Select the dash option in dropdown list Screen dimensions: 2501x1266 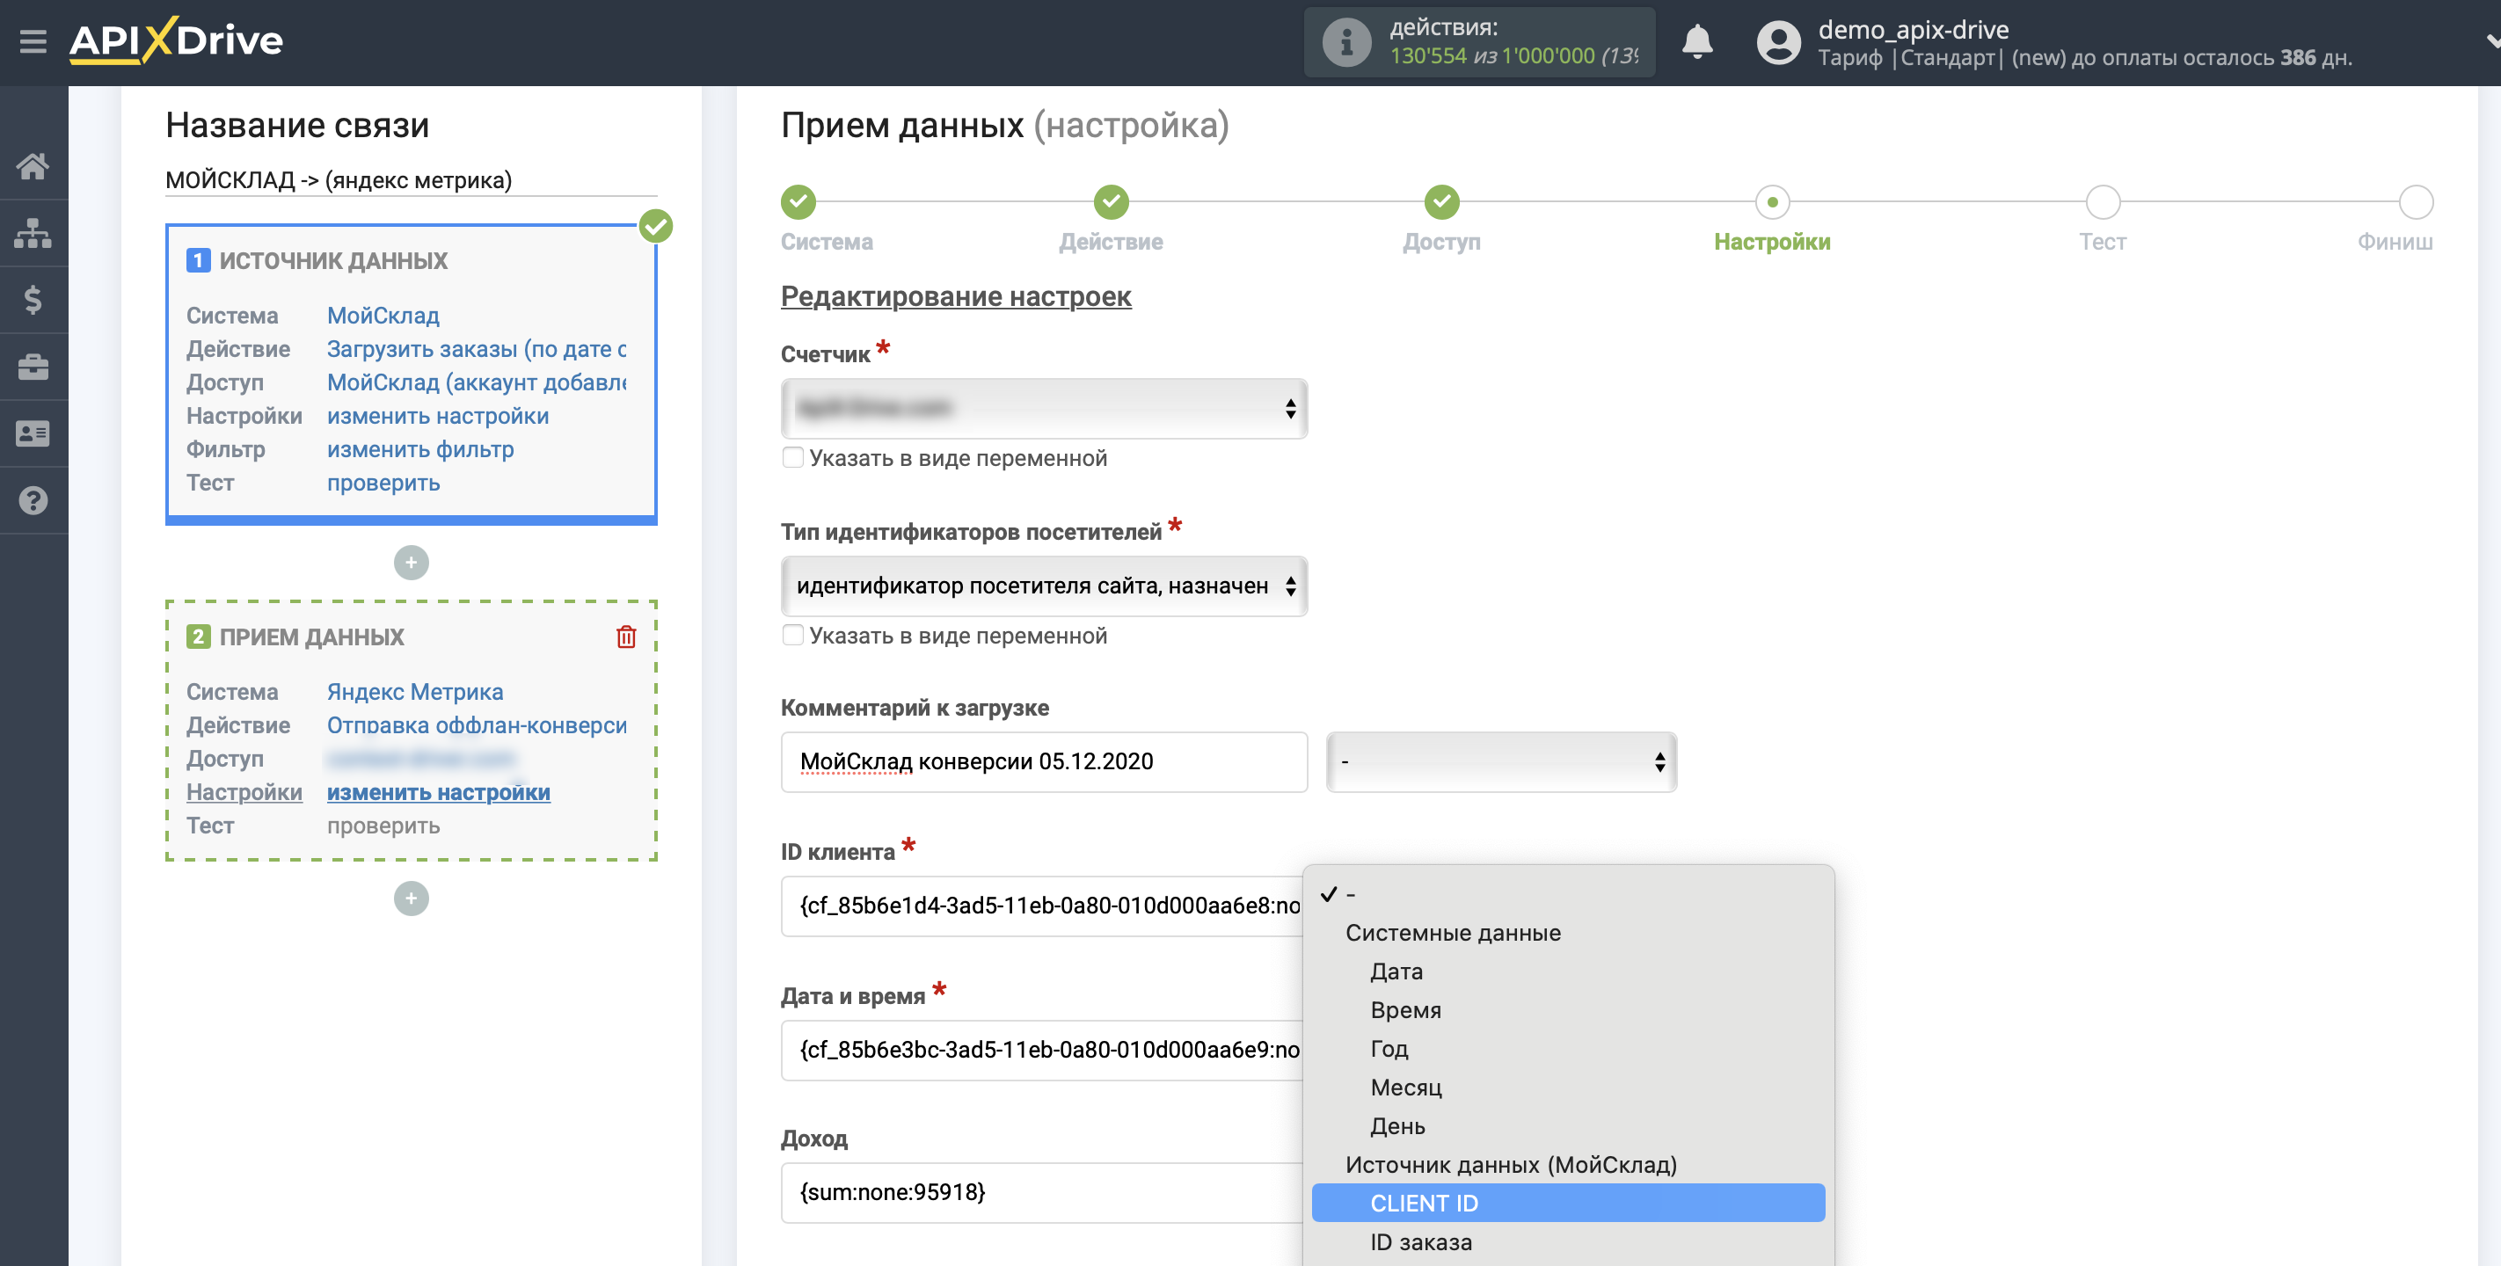tap(1568, 893)
